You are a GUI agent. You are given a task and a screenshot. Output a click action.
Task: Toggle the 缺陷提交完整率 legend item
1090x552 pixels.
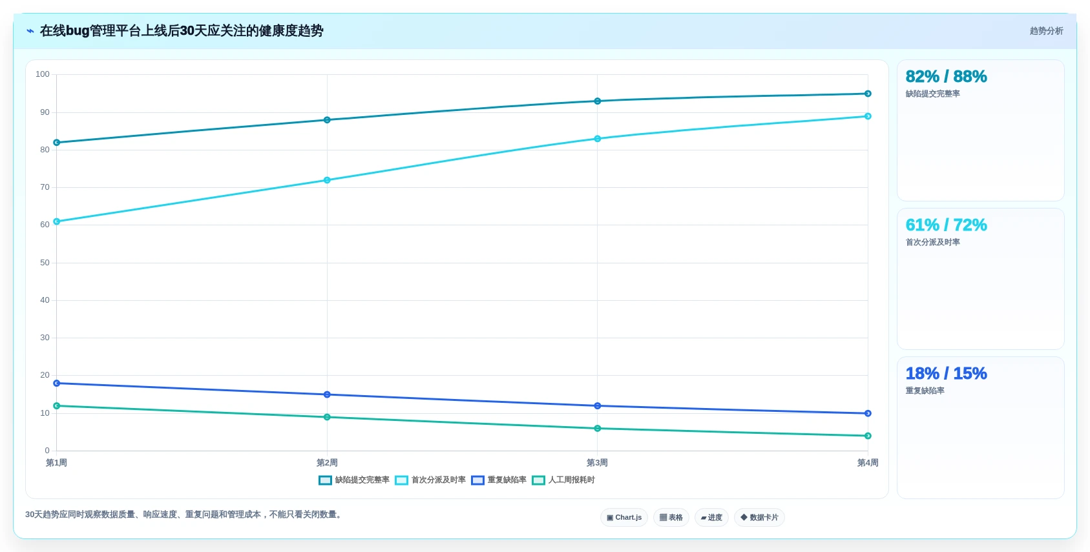point(354,480)
